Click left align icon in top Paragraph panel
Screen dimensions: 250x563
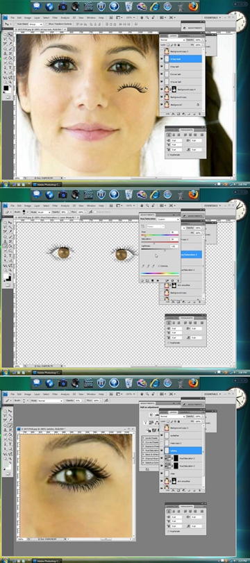coord(169,135)
